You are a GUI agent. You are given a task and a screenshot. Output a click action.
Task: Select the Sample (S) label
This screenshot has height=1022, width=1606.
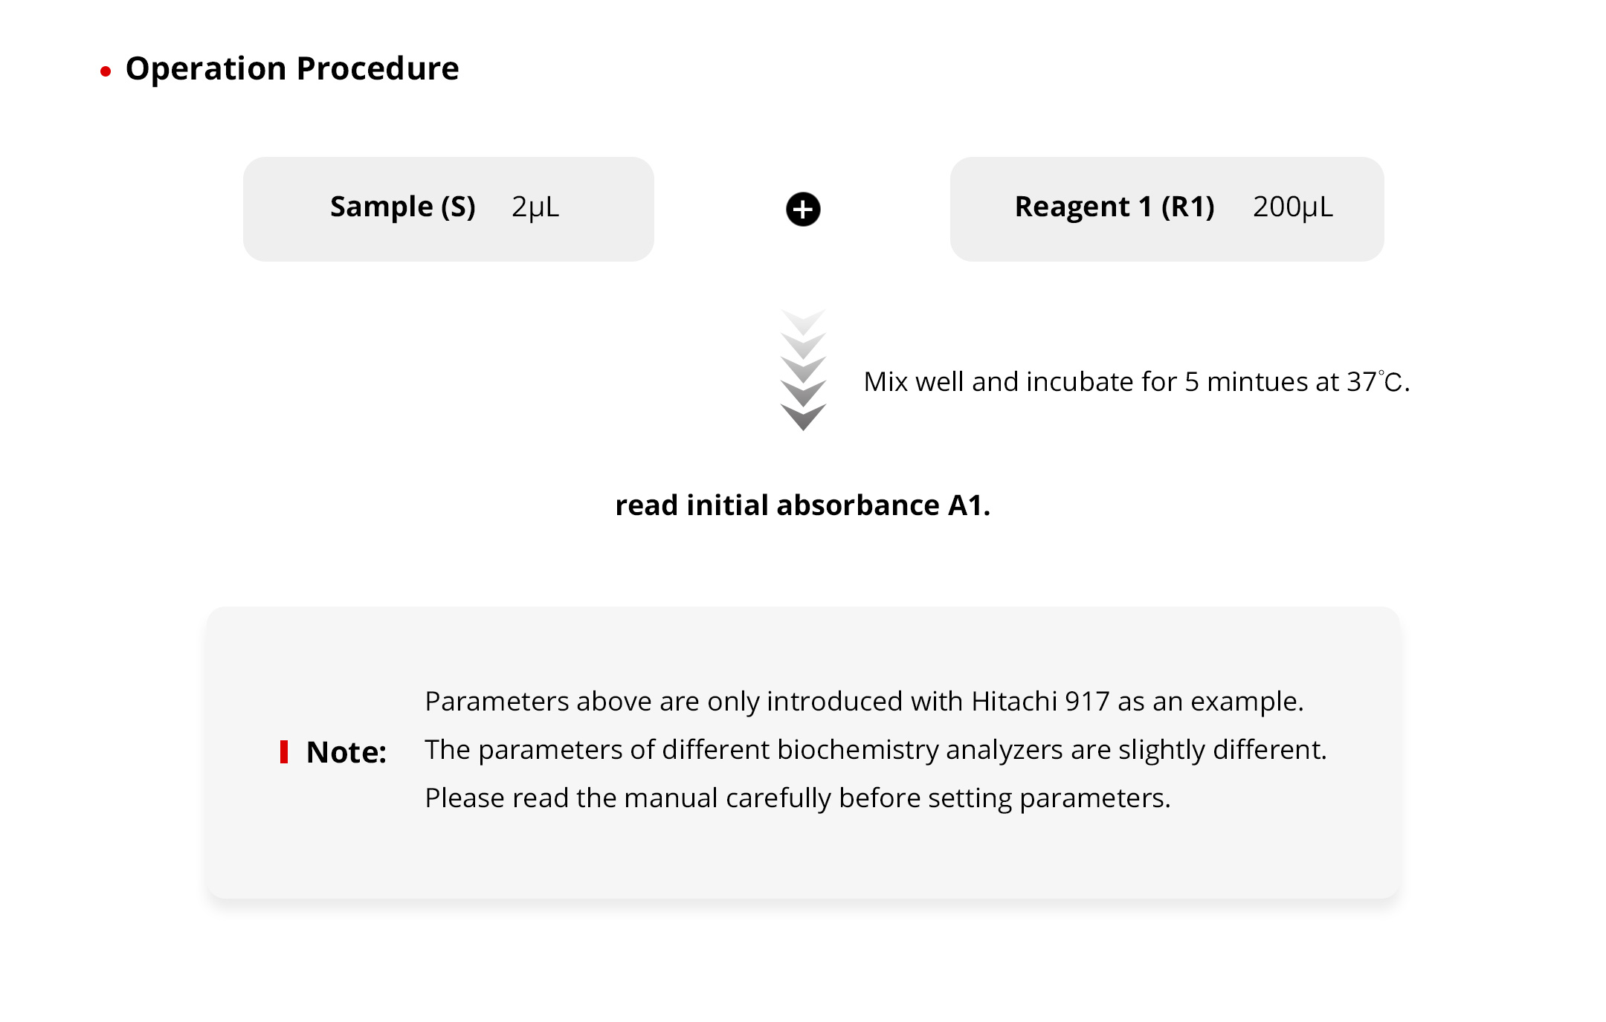402,207
